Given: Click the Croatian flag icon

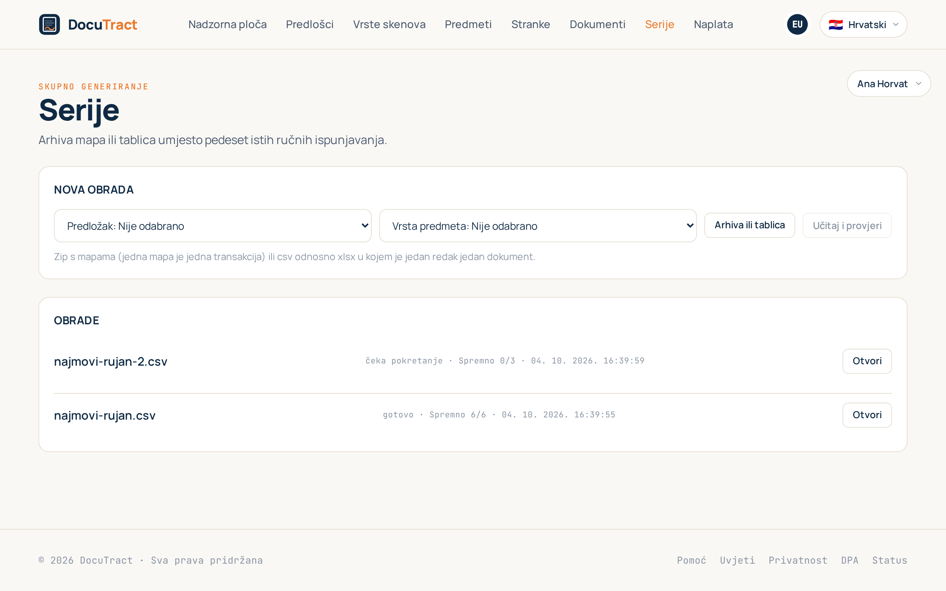Looking at the screenshot, I should point(836,25).
